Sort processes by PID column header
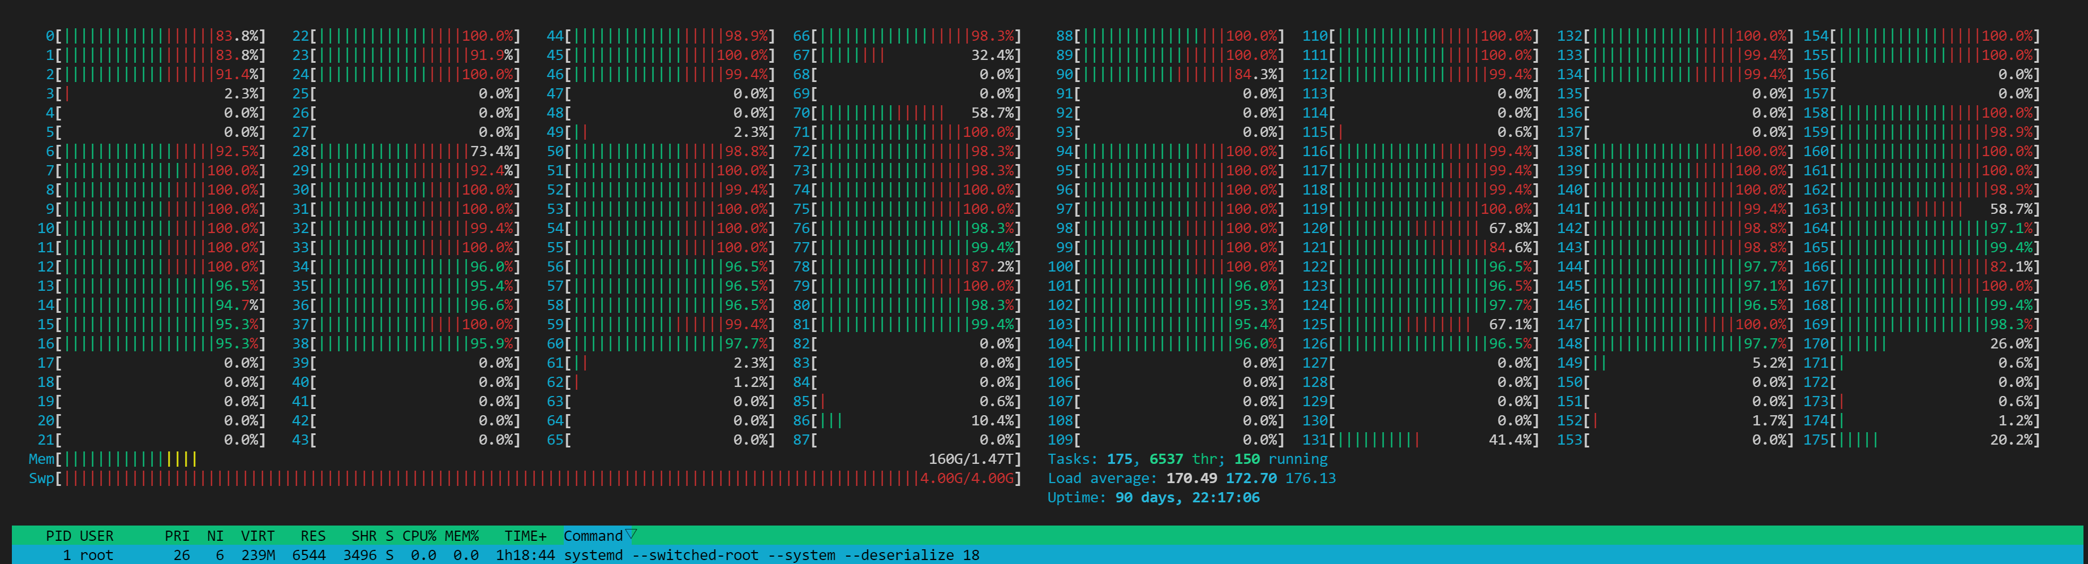The image size is (2088, 564). [58, 536]
